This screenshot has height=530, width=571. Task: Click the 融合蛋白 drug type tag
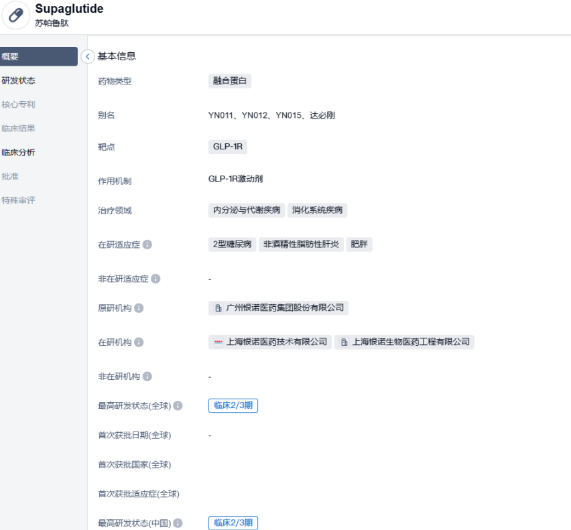coord(230,81)
